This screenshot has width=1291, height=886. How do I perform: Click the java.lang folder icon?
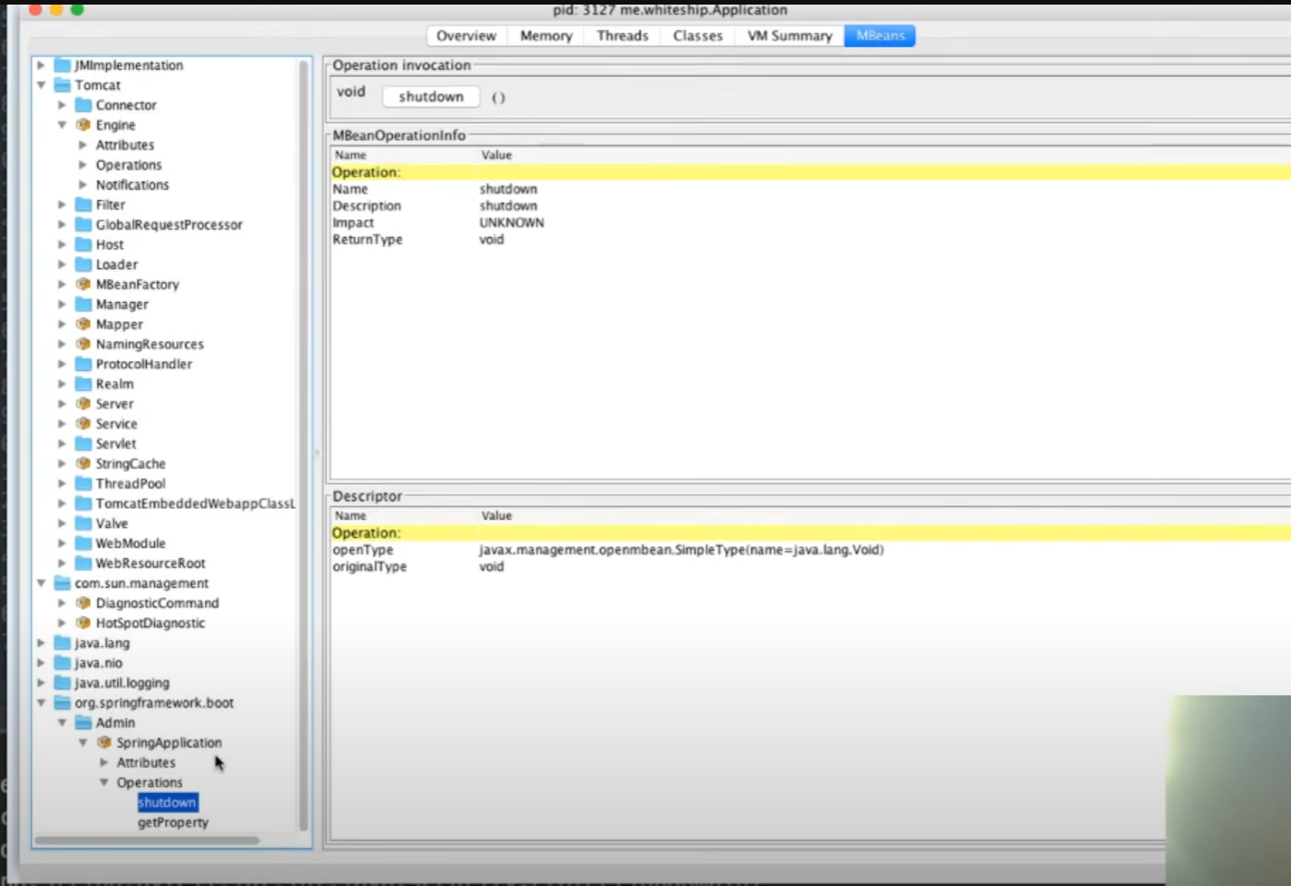62,643
